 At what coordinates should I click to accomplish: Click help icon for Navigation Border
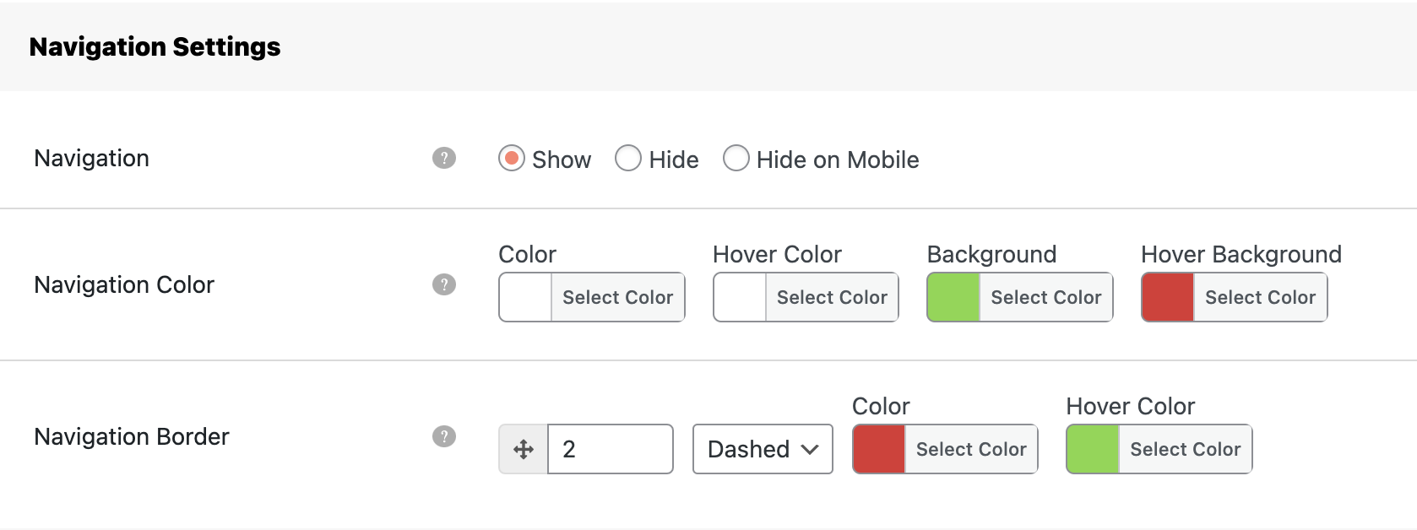pos(444,436)
